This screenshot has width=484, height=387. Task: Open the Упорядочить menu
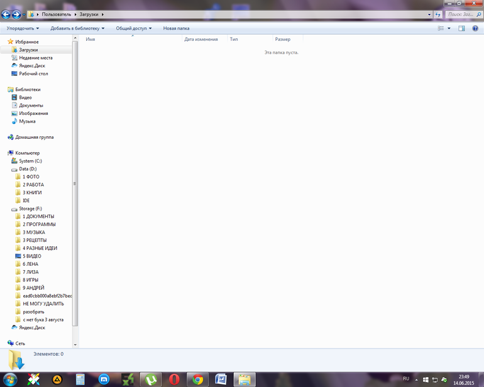tap(23, 28)
